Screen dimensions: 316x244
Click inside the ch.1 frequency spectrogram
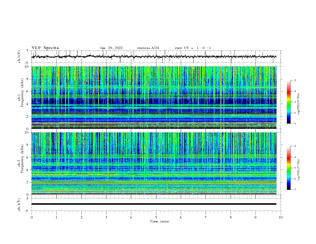(154, 97)
